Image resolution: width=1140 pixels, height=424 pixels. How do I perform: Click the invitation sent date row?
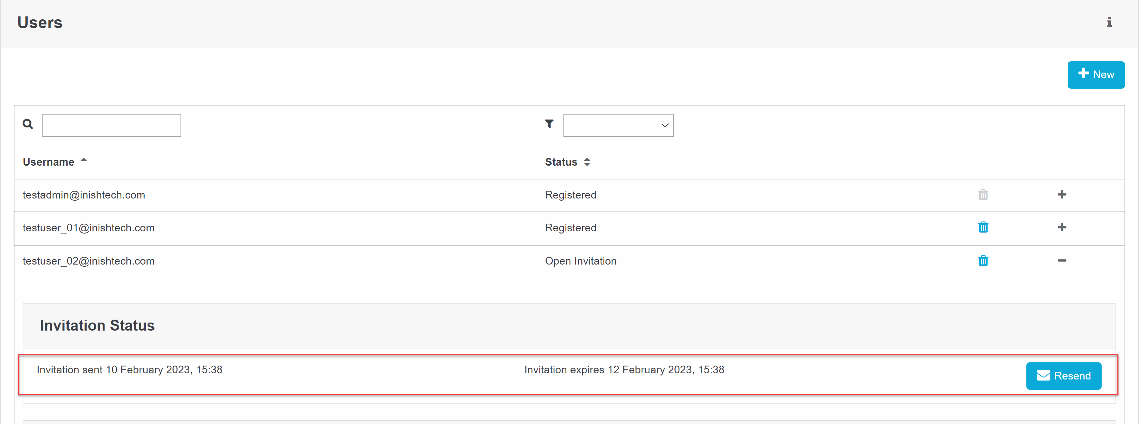tap(130, 370)
